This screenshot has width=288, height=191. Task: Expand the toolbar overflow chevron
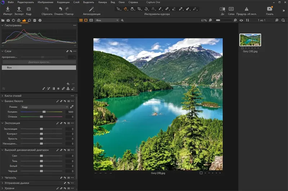[x=283, y=11]
